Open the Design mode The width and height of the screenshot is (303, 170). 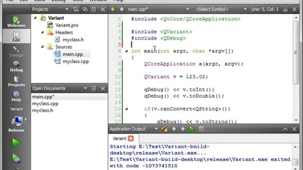(x=16, y=51)
